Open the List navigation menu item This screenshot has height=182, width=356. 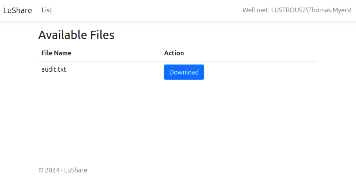click(47, 10)
